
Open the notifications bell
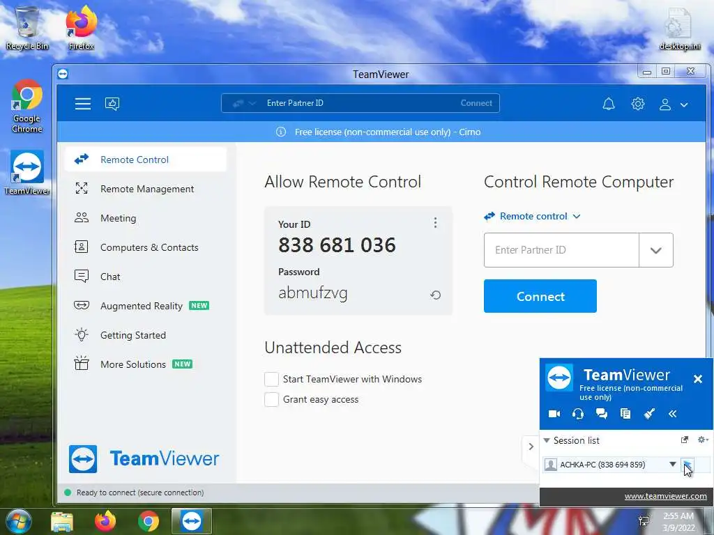point(609,104)
